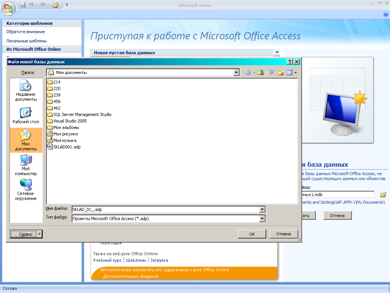
Task: Confirm with the OK button
Action: pyautogui.click(x=252, y=234)
